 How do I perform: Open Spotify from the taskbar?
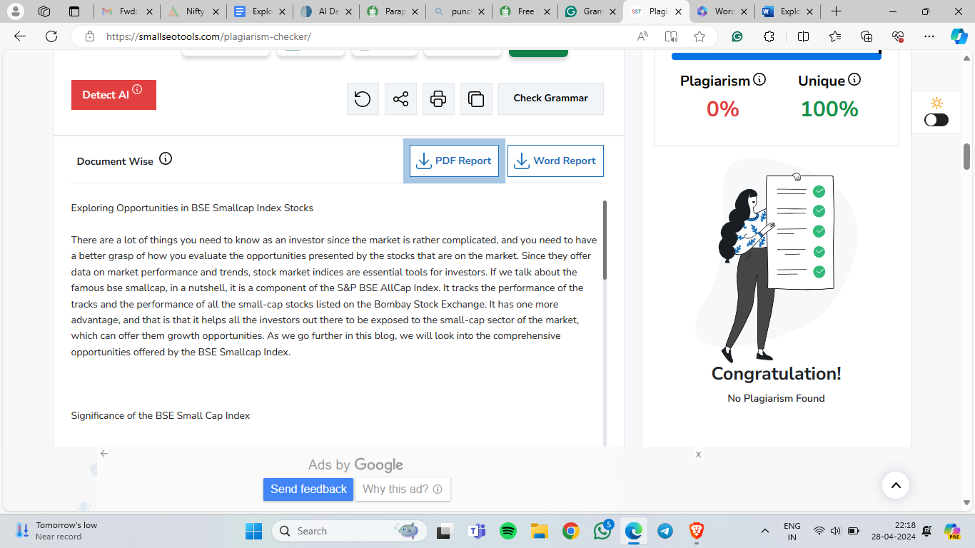508,531
